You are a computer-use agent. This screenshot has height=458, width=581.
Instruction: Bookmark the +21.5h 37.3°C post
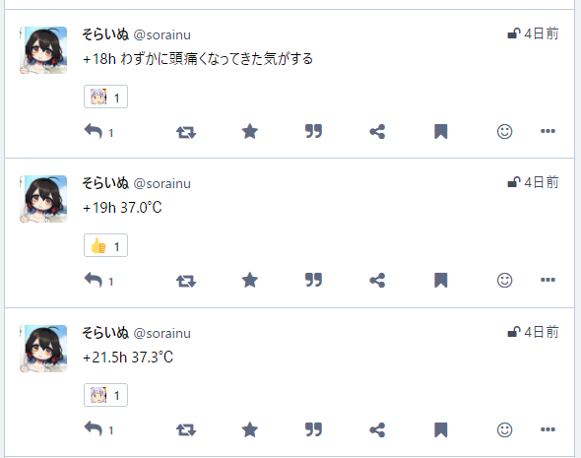coord(441,429)
